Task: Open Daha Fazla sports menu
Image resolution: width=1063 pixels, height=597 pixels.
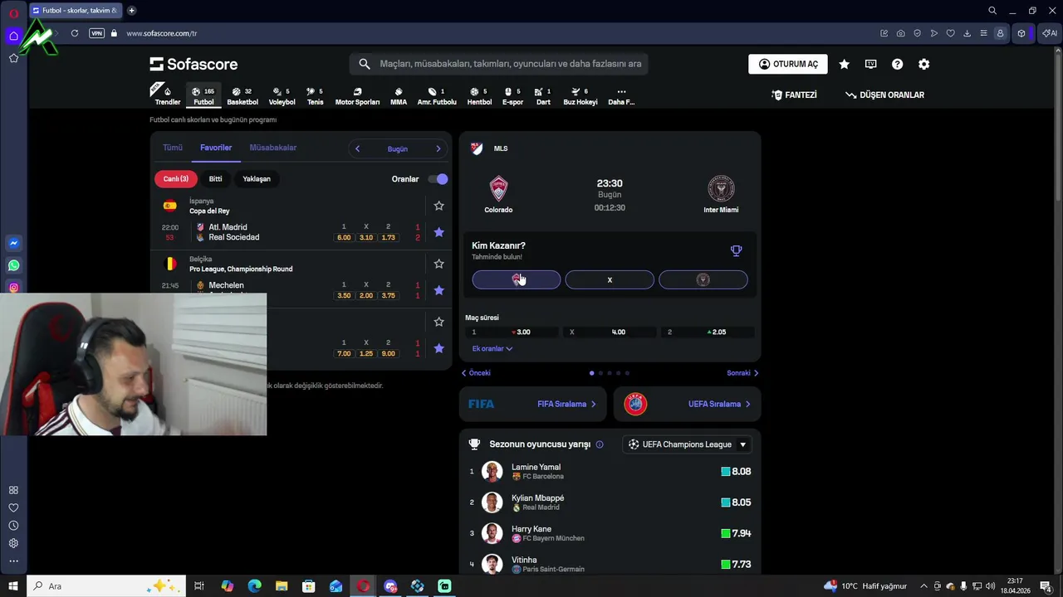Action: [x=621, y=96]
